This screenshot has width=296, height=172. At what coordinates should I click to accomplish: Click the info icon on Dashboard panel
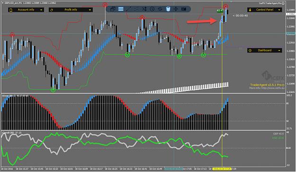(x=250, y=51)
